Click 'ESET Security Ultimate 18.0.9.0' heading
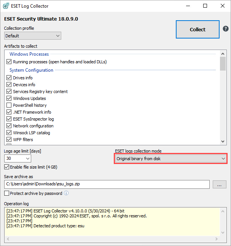This screenshot has height=246, width=231. 41,19
